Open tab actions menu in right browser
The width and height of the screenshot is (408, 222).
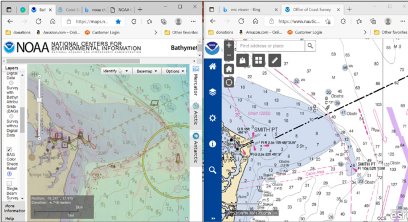[x=211, y=10]
